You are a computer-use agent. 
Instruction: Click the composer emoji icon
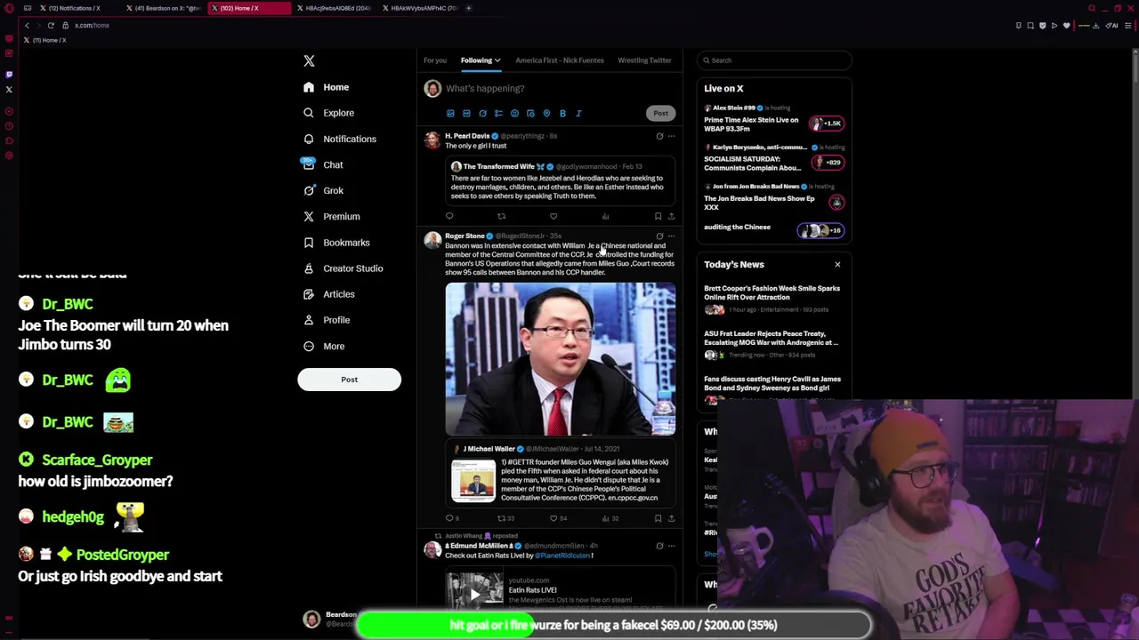[514, 114]
